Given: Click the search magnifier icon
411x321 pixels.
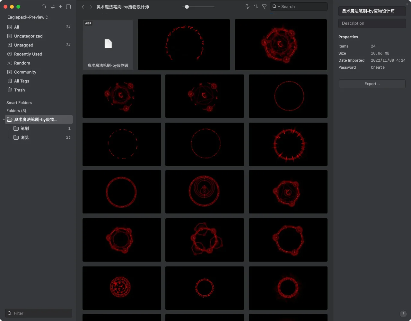Looking at the screenshot, I should coord(275,6).
